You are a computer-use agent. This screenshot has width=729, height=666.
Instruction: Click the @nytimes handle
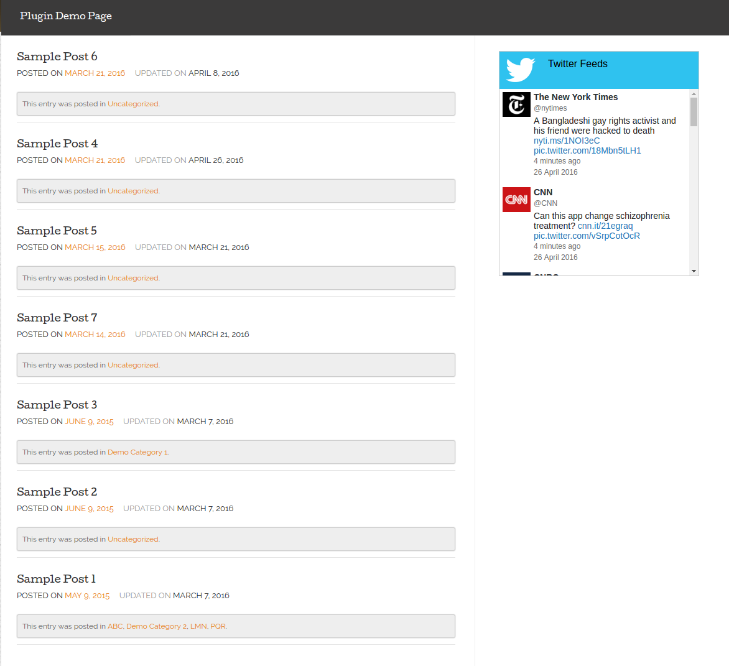[x=550, y=108]
